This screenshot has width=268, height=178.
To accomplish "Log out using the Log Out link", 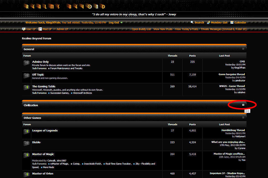I will click(x=114, y=23).
